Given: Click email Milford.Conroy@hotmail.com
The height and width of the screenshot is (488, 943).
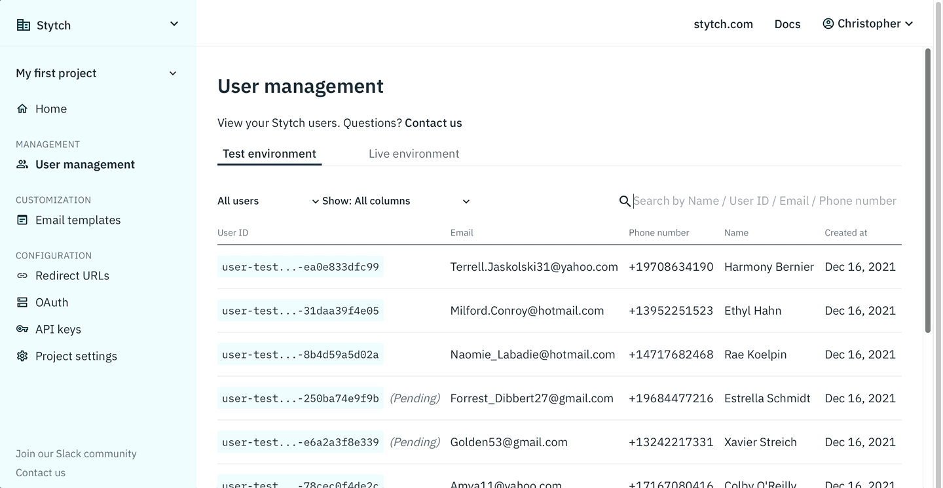Looking at the screenshot, I should point(527,311).
